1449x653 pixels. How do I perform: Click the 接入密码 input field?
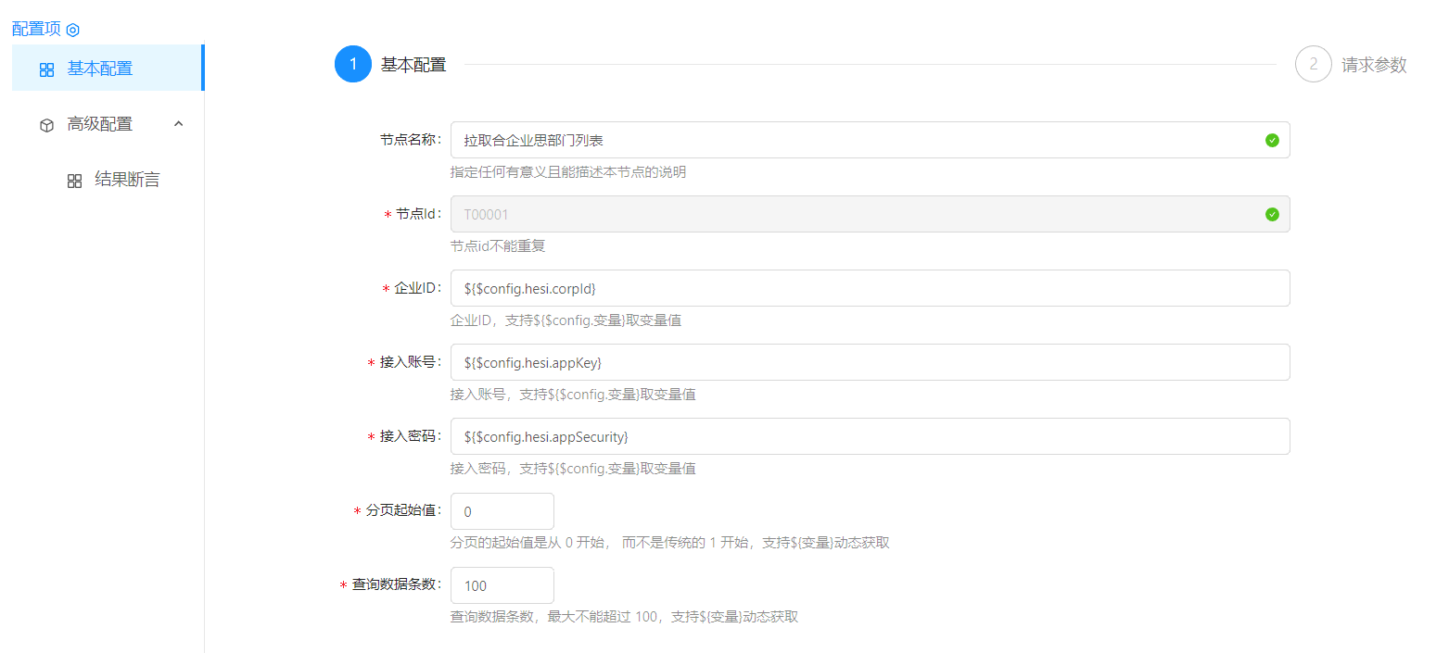click(x=870, y=436)
